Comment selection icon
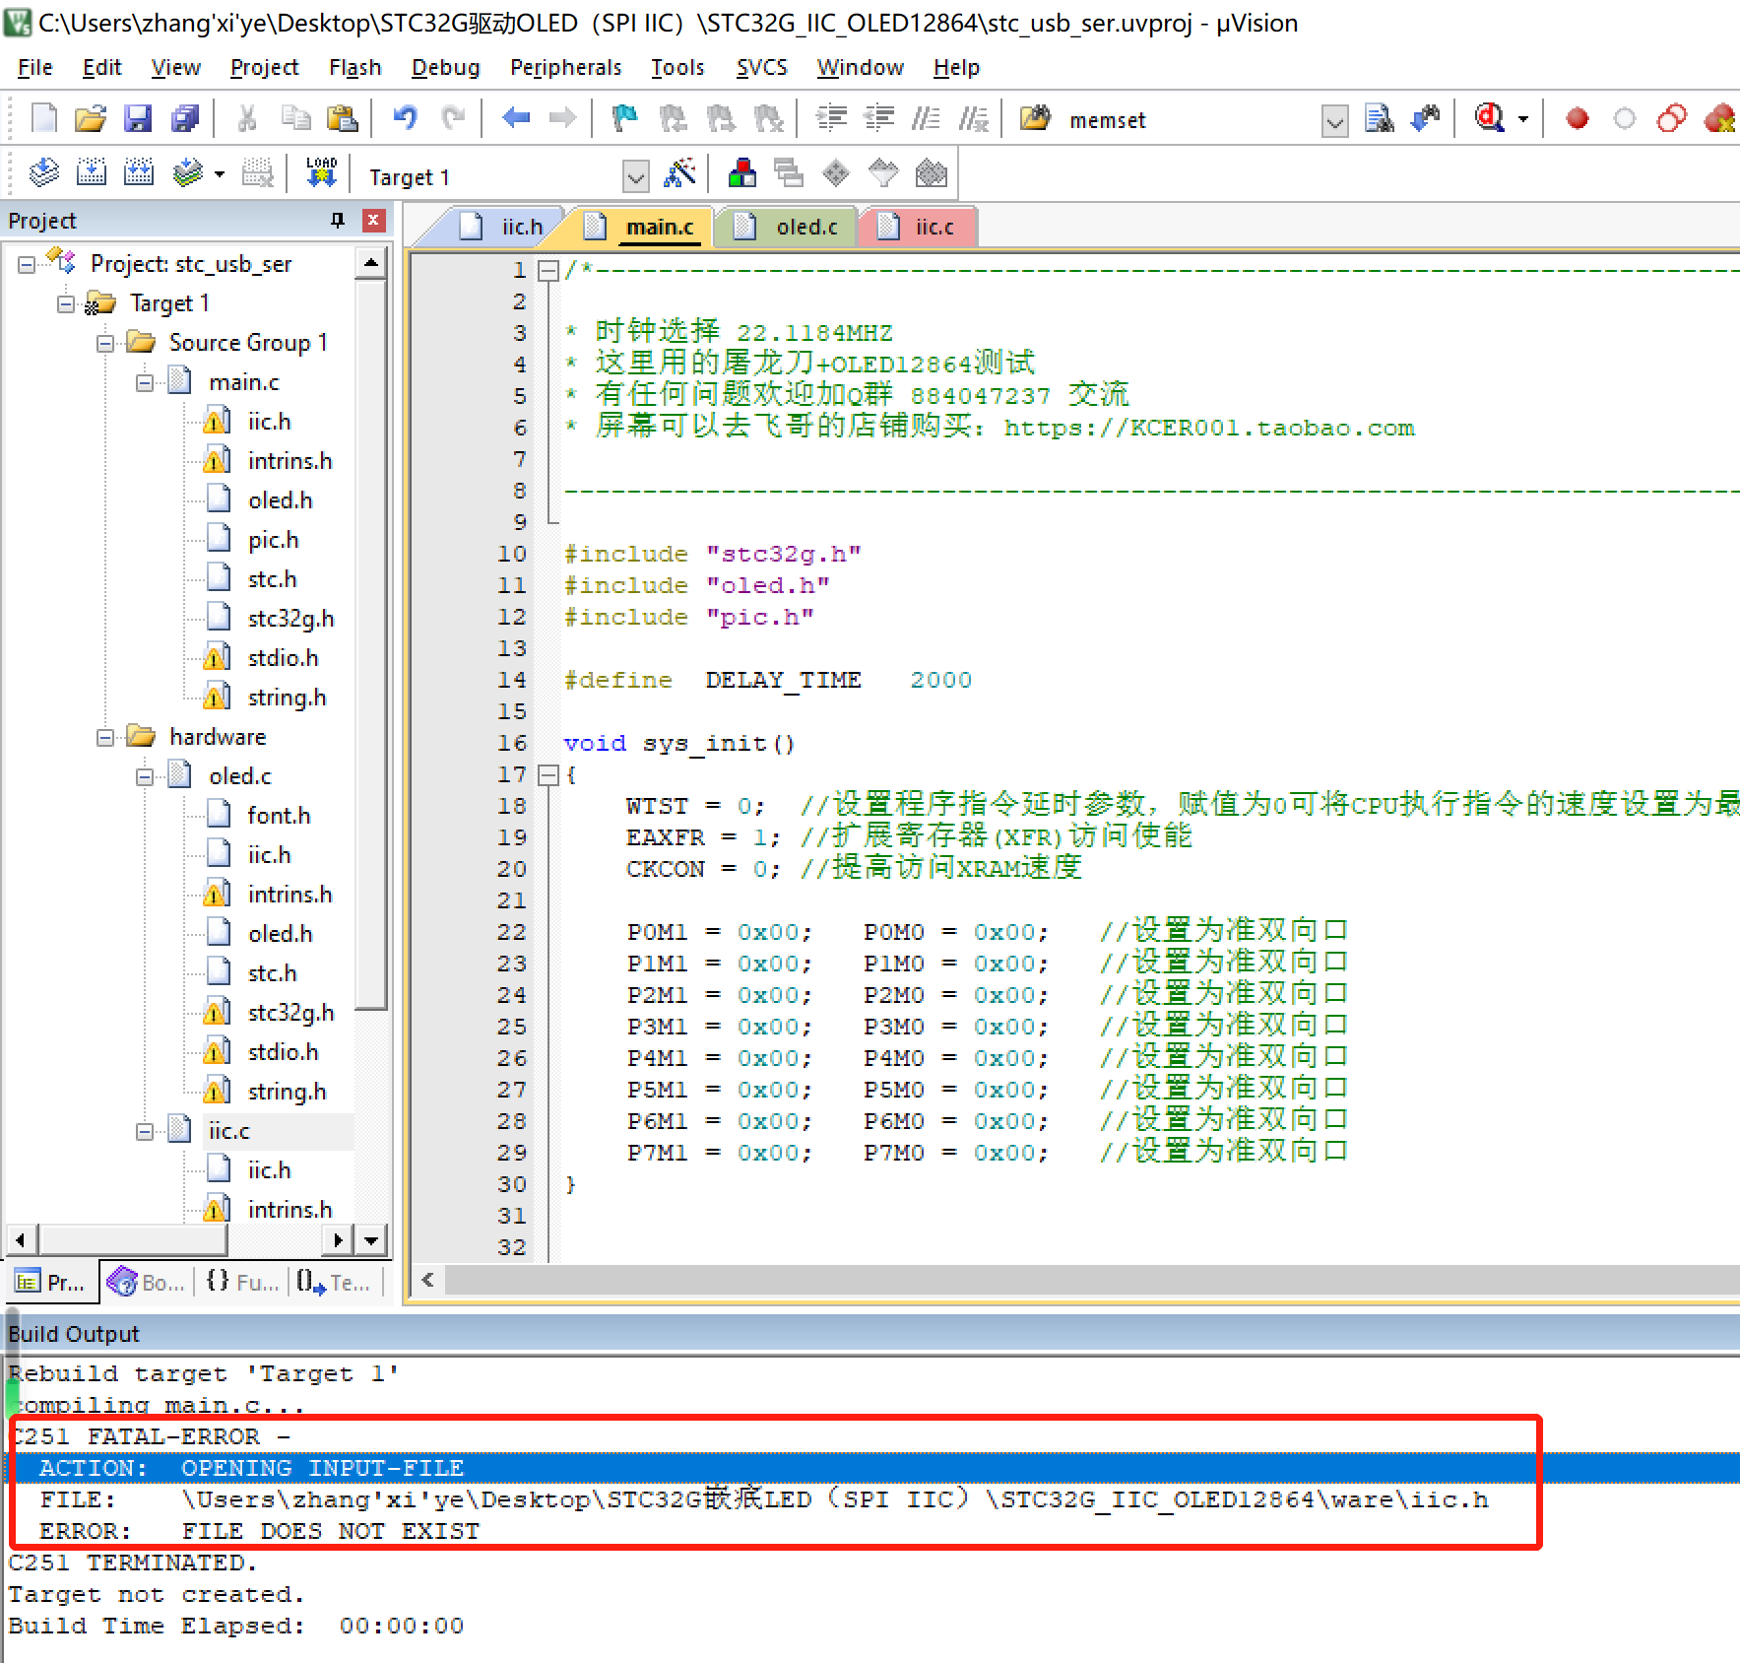This screenshot has width=1740, height=1663. click(x=926, y=119)
